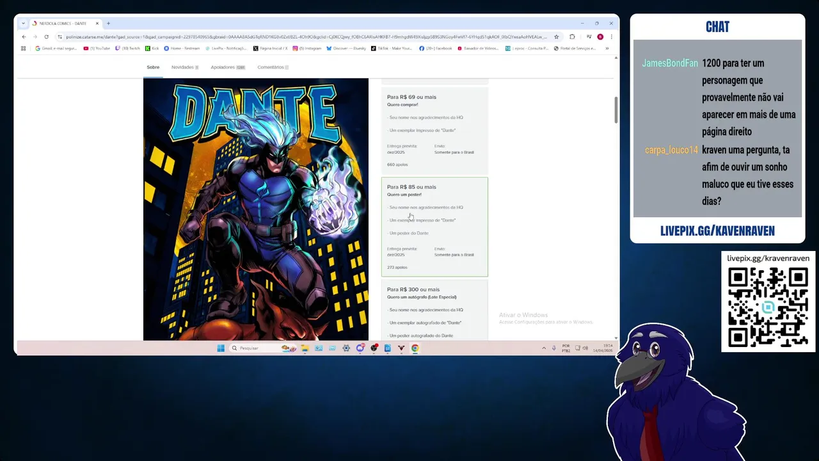This screenshot has width=819, height=461.
Task: Select the R$ 85 ou mais reward
Action: coord(434,227)
